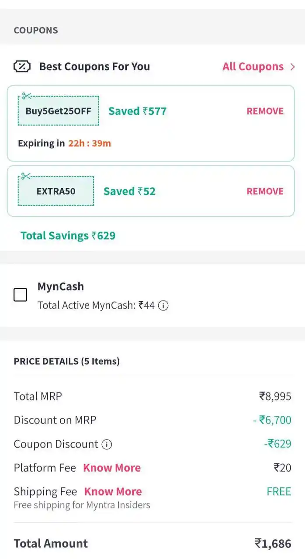The image size is (305, 559).
Task: Tap the Total Savings ₹629 text
Action: point(68,236)
